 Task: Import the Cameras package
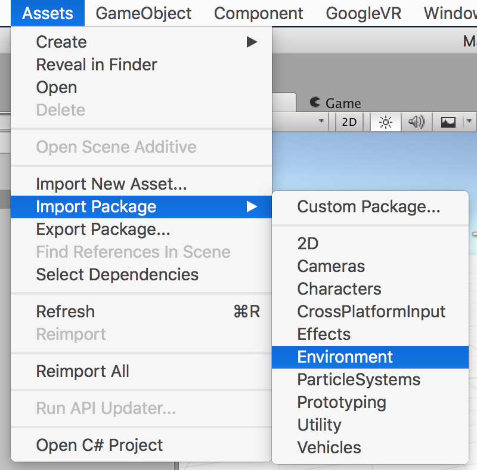click(370, 267)
